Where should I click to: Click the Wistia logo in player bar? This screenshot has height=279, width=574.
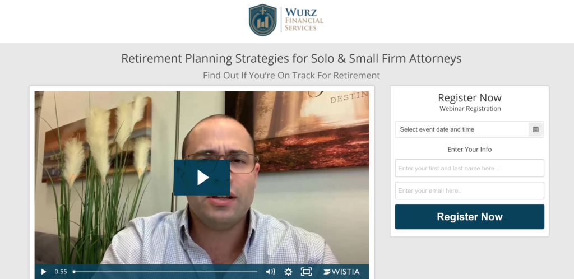pyautogui.click(x=341, y=272)
